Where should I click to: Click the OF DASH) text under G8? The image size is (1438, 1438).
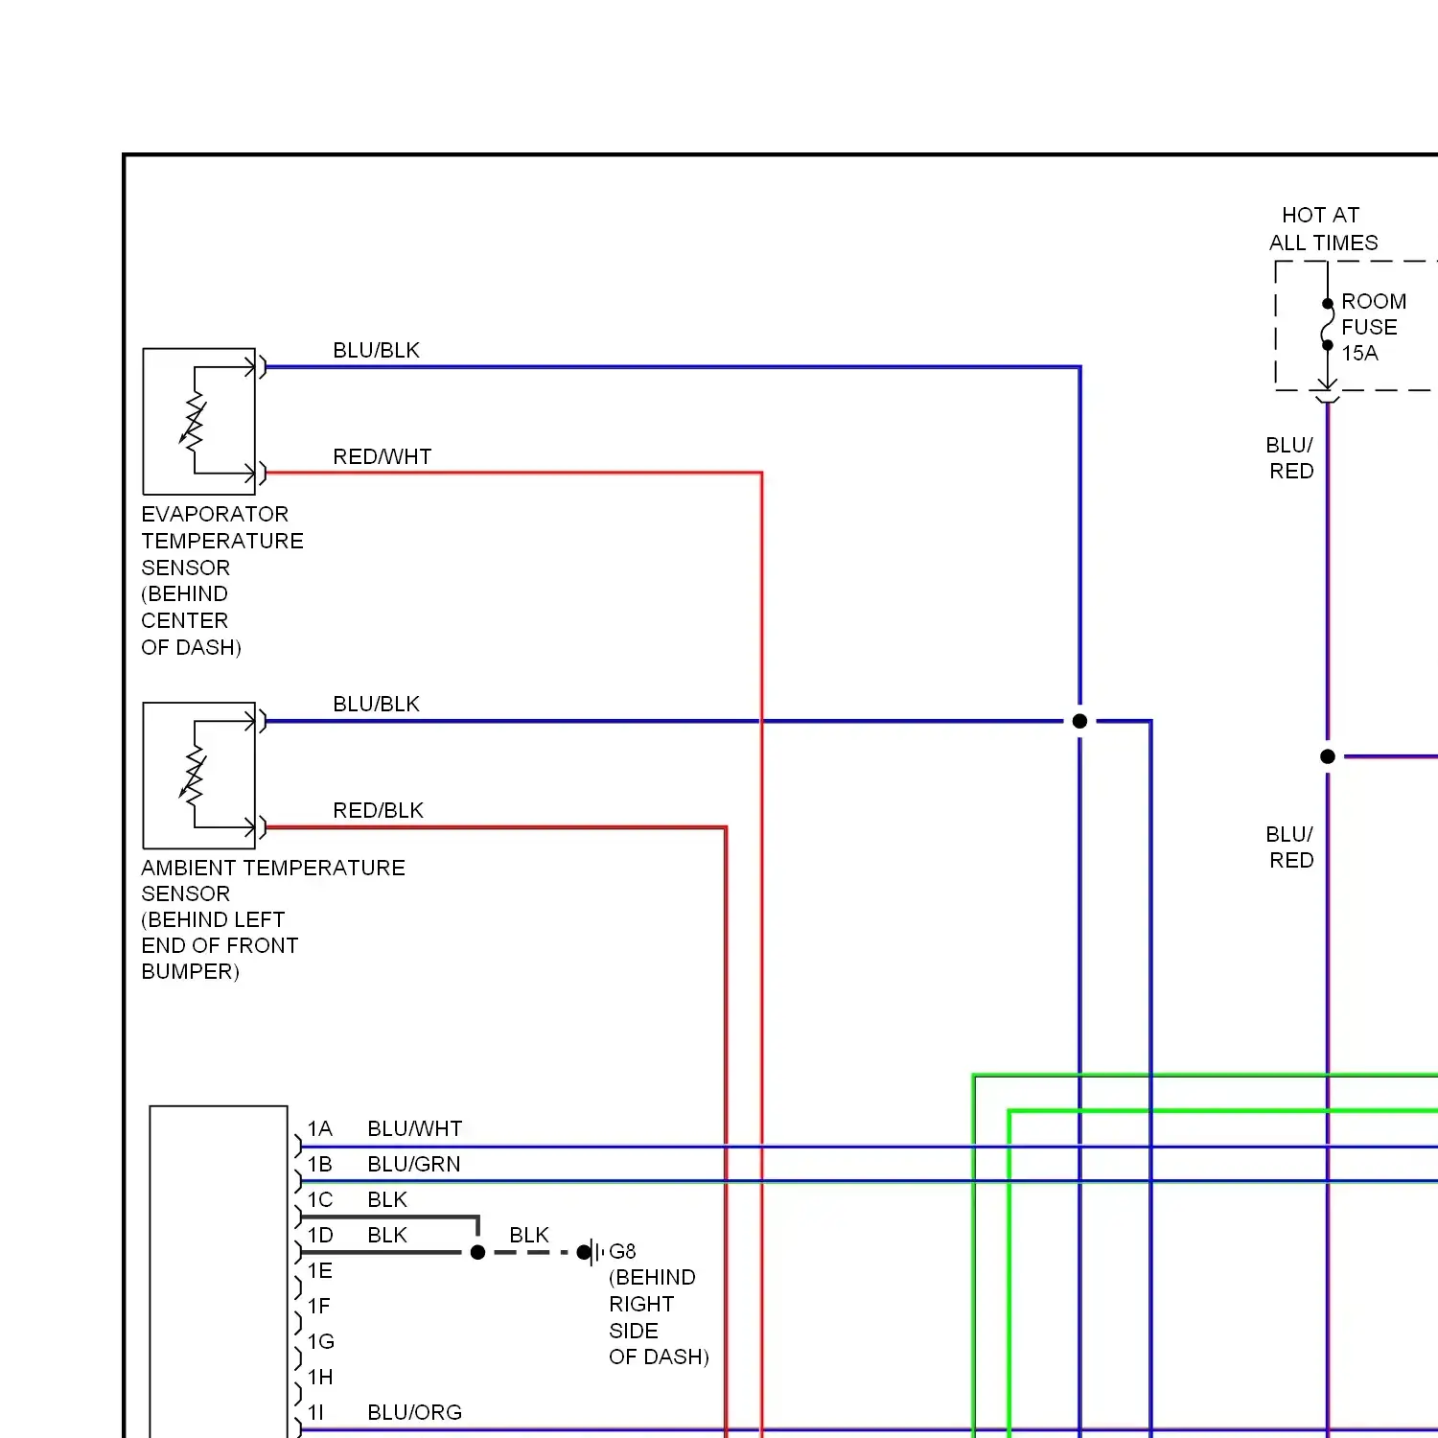click(x=659, y=1357)
